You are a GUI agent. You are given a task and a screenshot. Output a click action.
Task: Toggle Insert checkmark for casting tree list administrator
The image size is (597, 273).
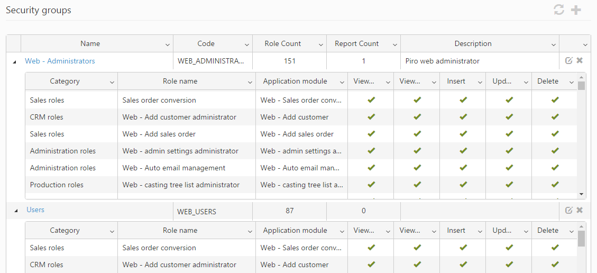[x=463, y=185]
